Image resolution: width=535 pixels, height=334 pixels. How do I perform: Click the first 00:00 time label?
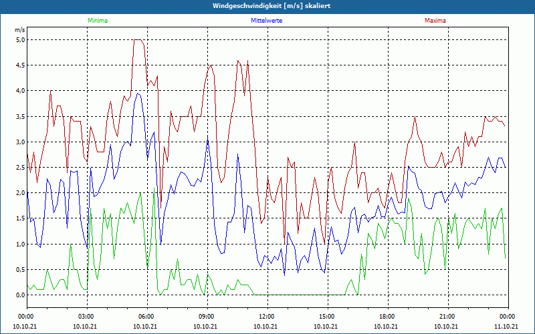tap(25, 317)
